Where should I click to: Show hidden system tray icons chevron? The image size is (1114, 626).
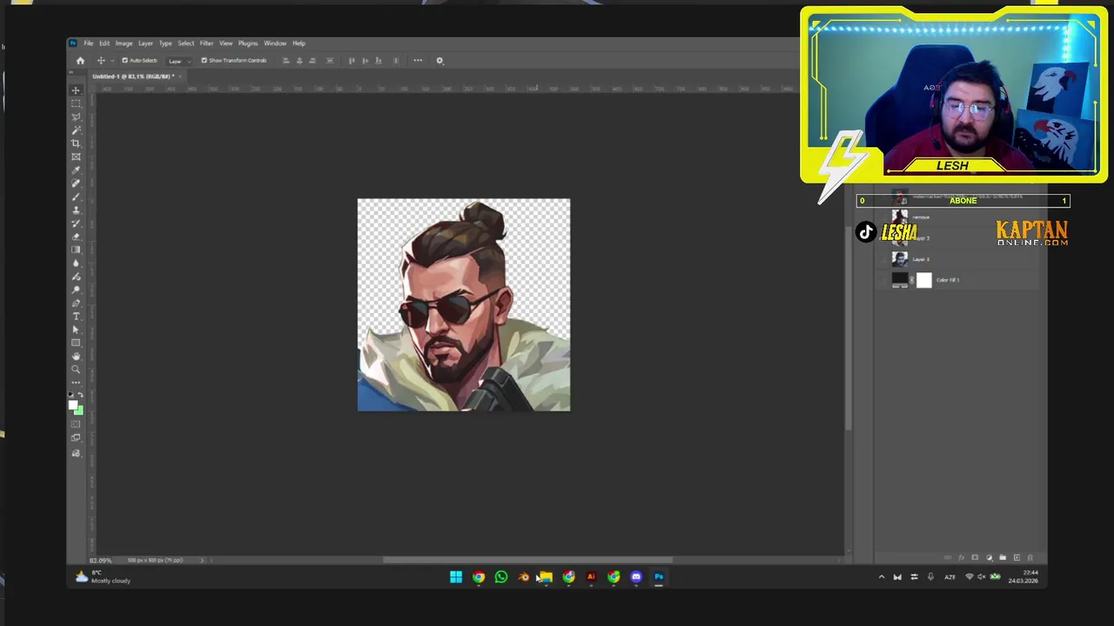tap(881, 576)
